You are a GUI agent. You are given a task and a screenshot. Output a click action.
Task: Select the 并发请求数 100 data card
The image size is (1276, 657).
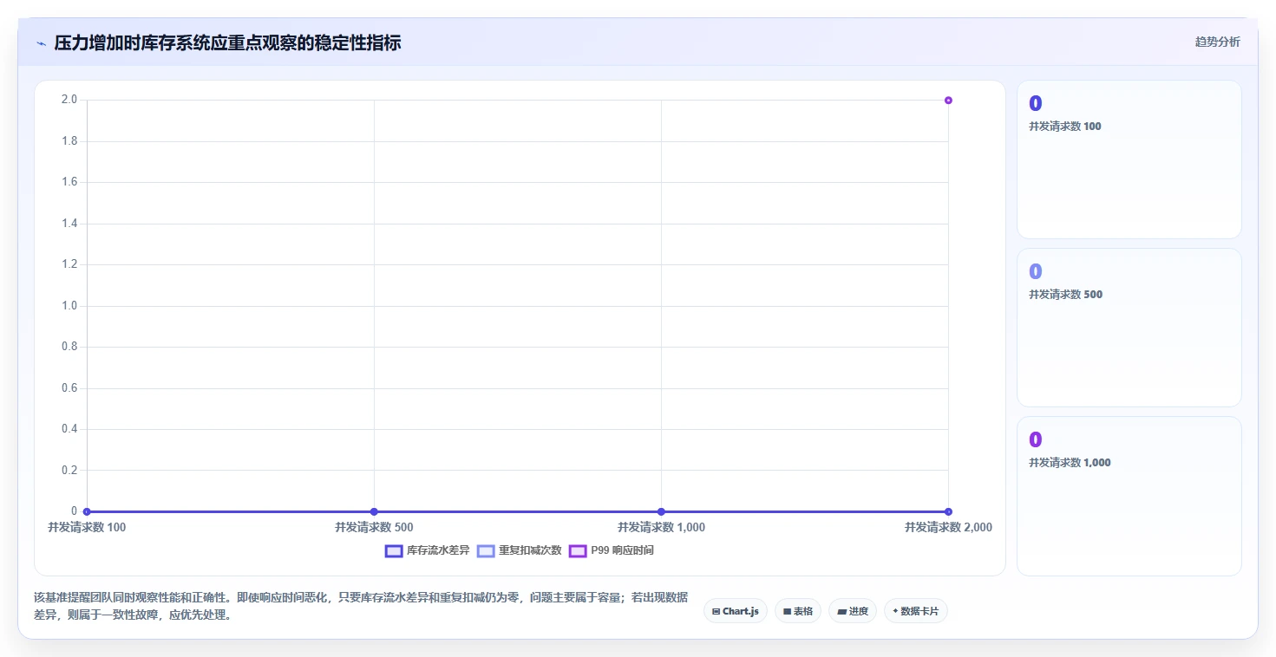point(1129,159)
